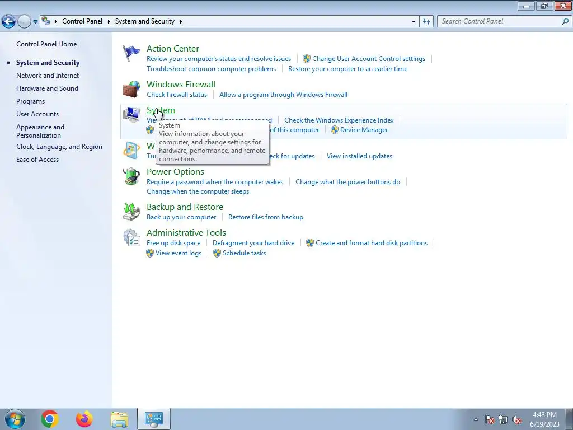
Task: Click the Control Panel address bar icon
Action: tap(46, 21)
